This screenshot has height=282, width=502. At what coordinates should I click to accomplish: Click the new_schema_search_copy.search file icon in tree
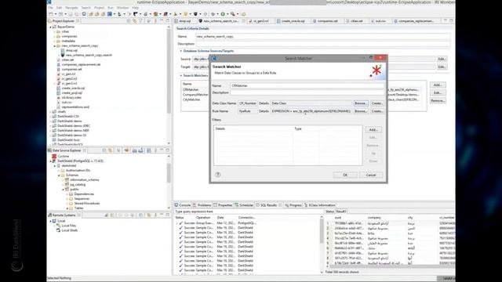tap(63, 55)
